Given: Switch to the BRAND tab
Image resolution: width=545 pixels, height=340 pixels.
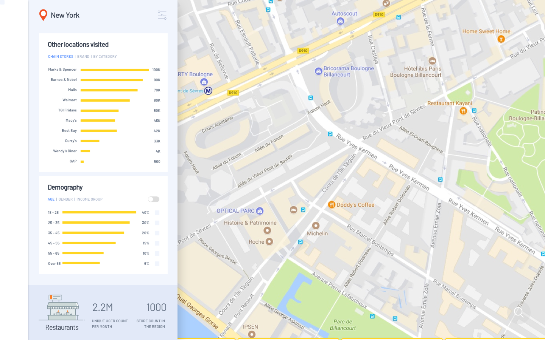Looking at the screenshot, I should pos(83,57).
